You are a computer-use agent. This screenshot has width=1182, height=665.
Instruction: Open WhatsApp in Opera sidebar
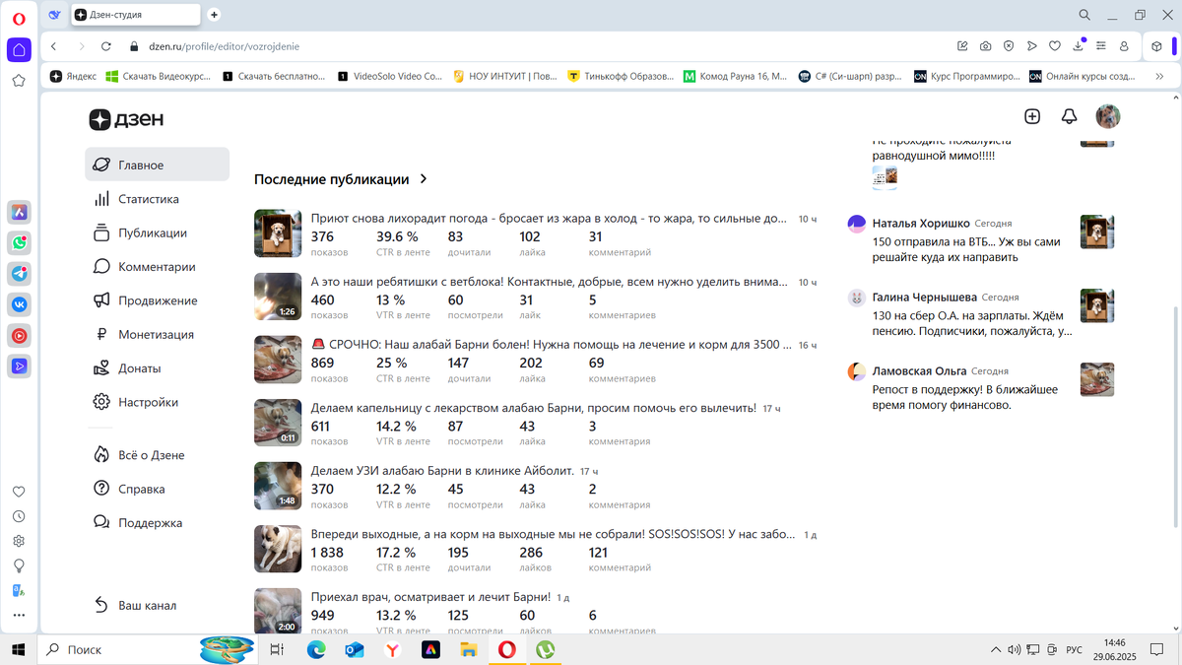click(19, 242)
